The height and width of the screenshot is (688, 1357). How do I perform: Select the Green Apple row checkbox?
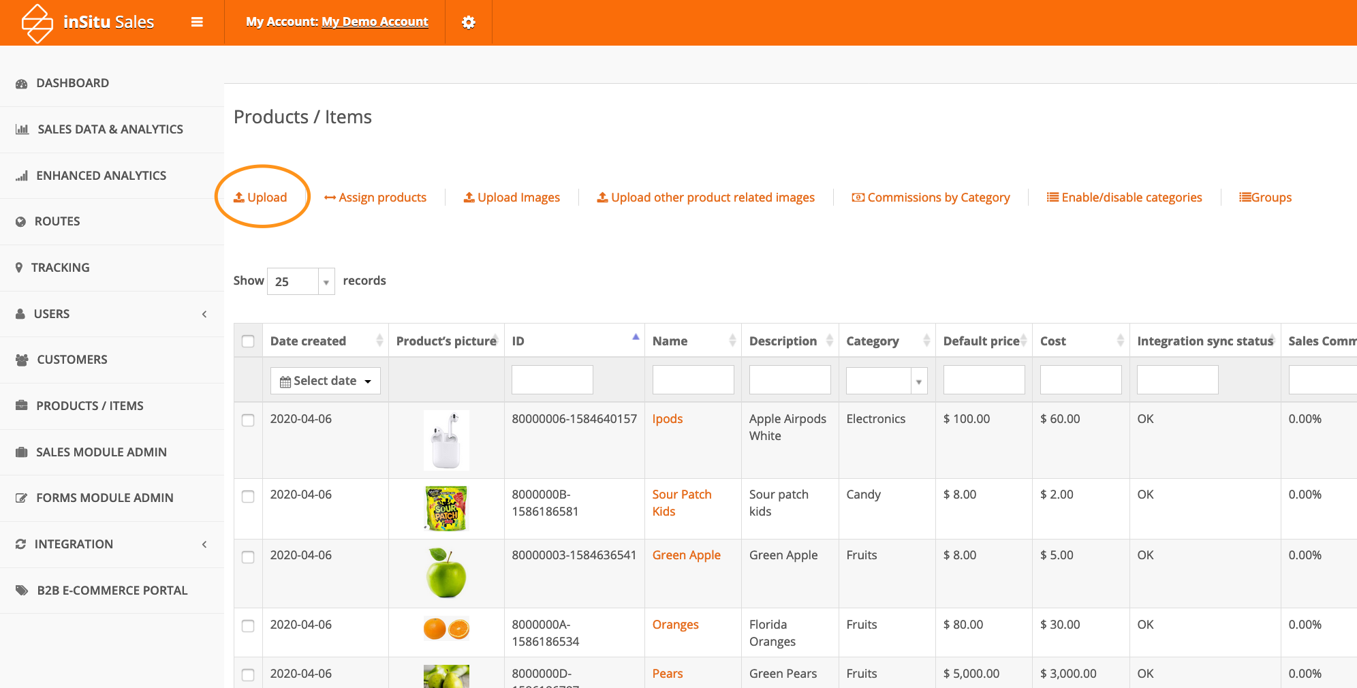(248, 557)
